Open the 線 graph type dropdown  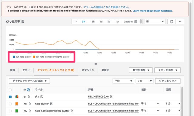pos(155,21)
